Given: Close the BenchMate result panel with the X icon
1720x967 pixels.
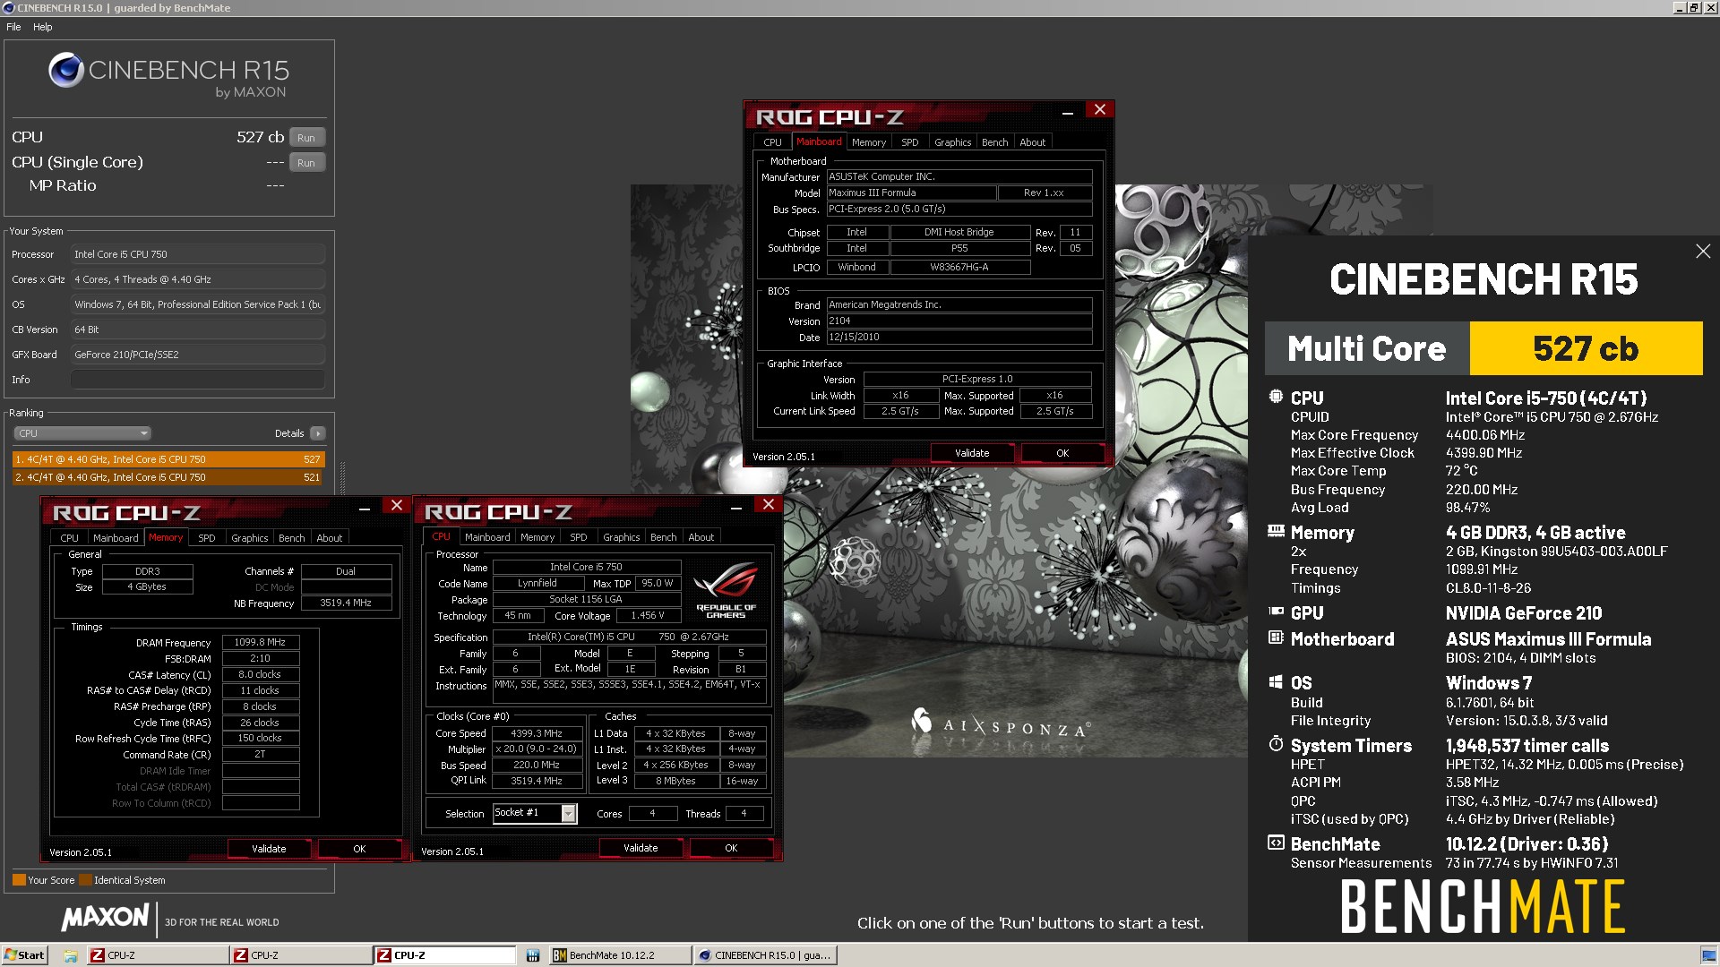Looking at the screenshot, I should click(1702, 252).
